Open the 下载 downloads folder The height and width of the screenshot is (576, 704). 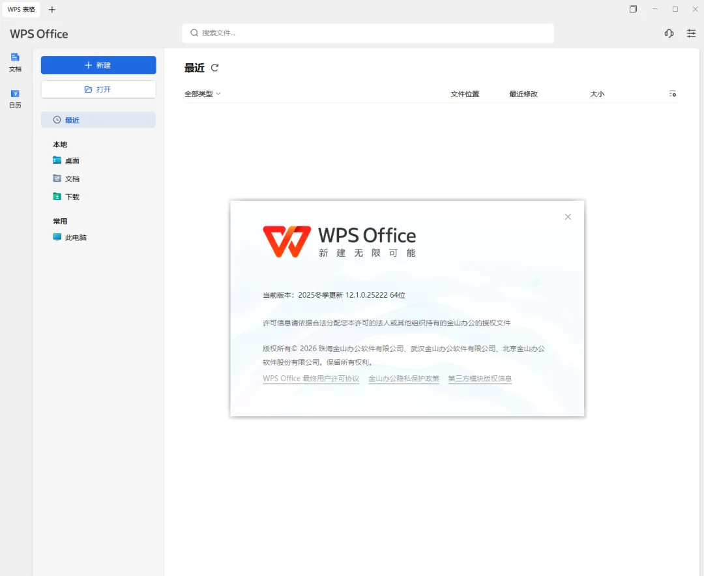click(x=66, y=197)
